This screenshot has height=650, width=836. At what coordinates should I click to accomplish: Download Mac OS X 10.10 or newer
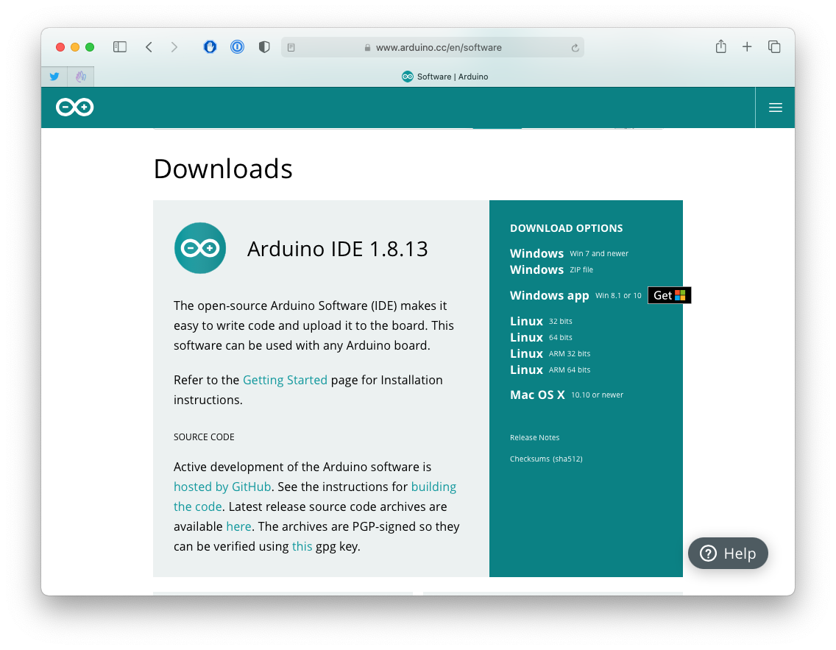(537, 395)
